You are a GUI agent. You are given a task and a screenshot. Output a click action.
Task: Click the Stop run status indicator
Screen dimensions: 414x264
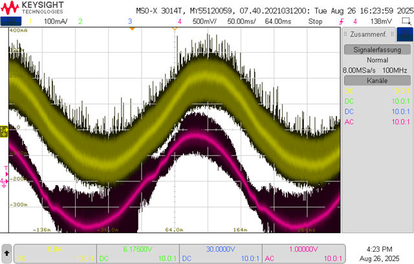click(315, 21)
